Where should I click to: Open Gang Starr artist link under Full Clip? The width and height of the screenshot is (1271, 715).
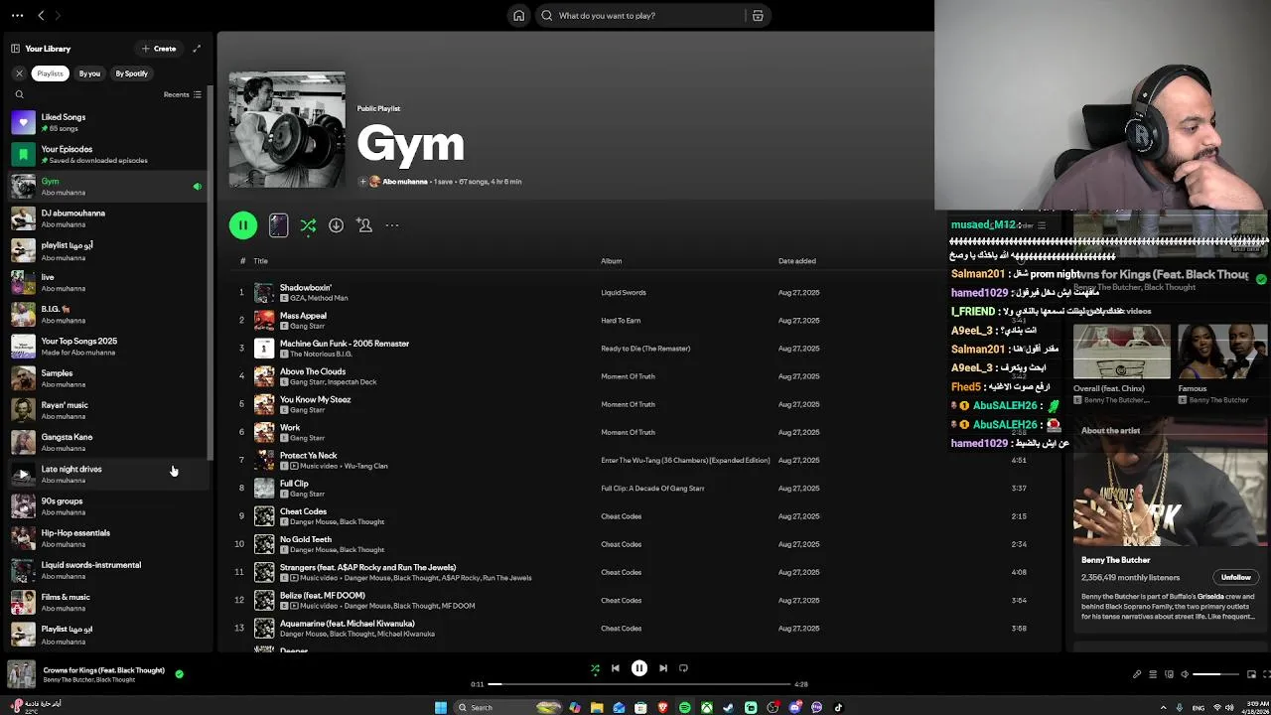(307, 494)
